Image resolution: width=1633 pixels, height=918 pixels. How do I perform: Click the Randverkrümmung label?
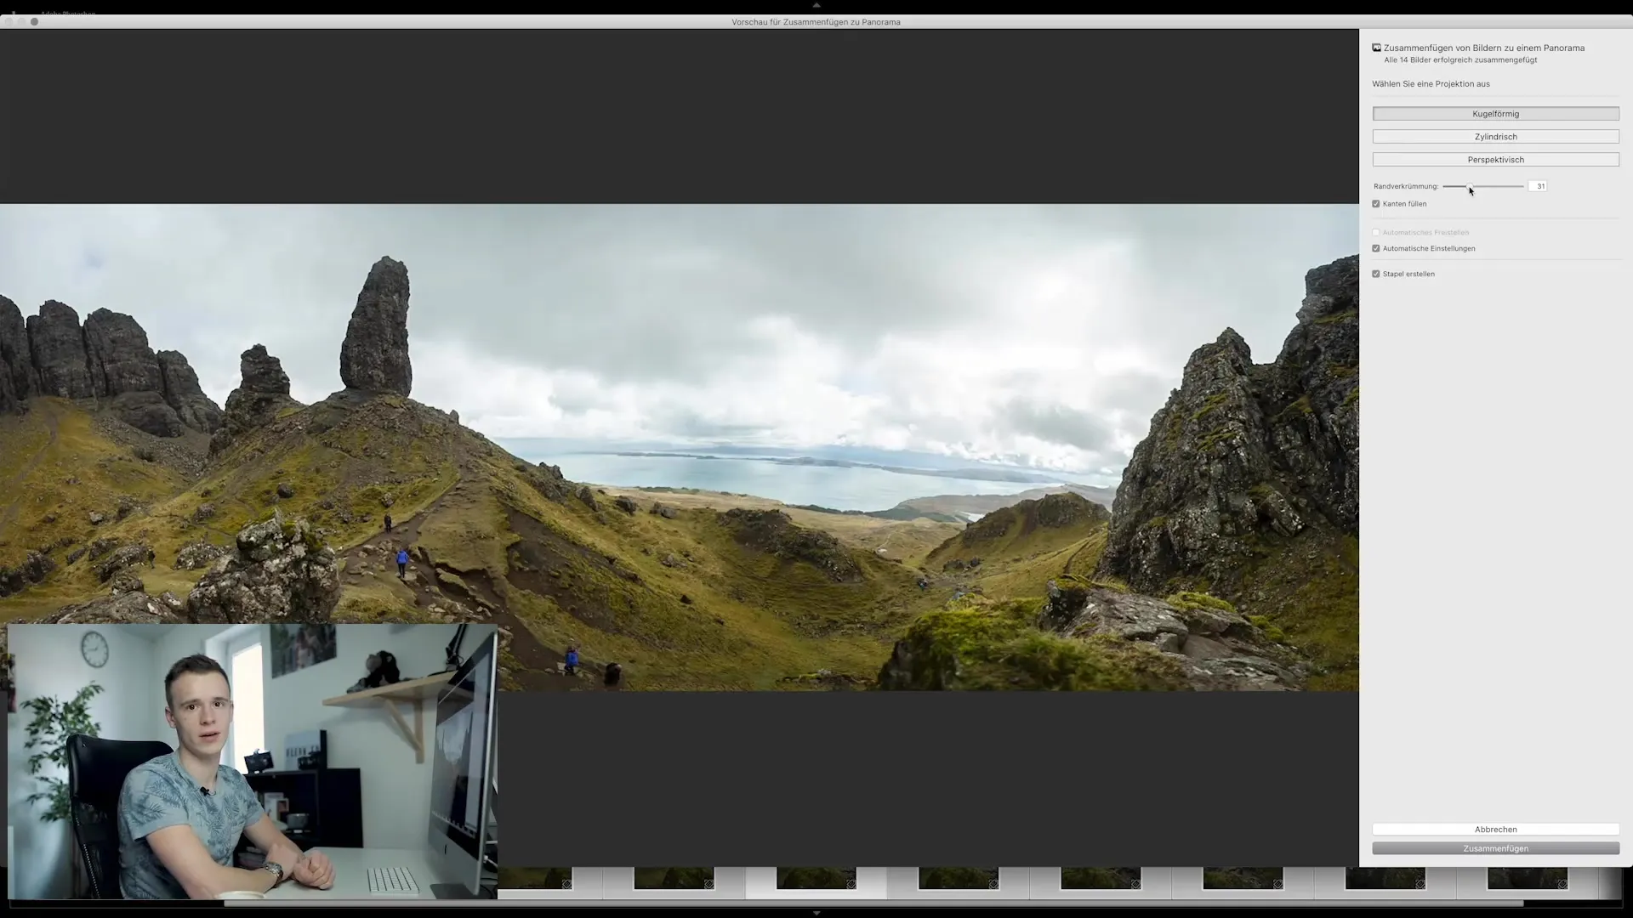1406,186
